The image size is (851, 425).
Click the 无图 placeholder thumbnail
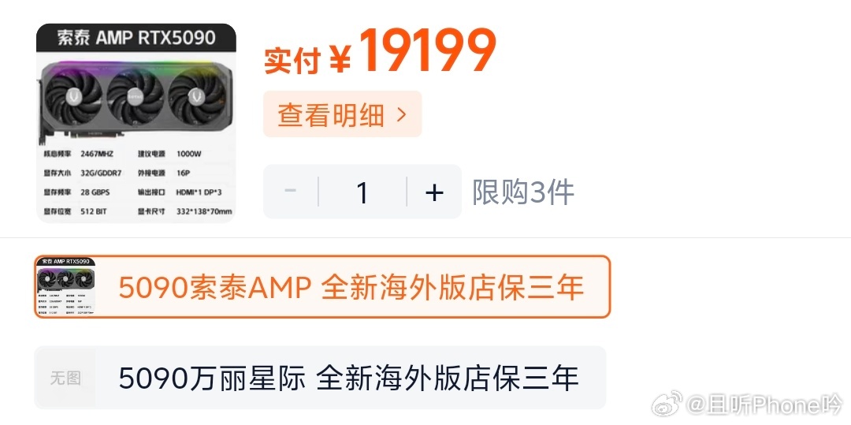(x=65, y=378)
